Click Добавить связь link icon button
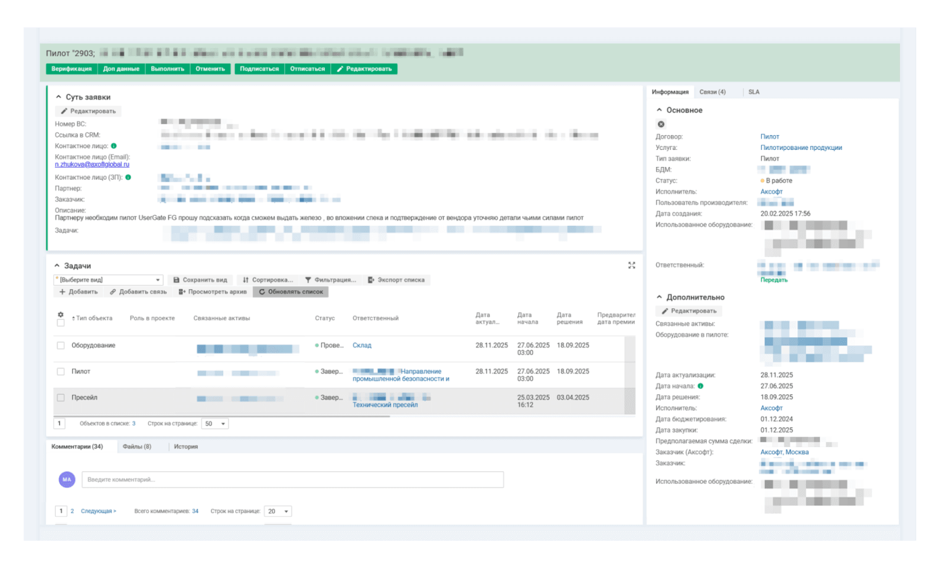The width and height of the screenshot is (945, 568). click(x=138, y=292)
